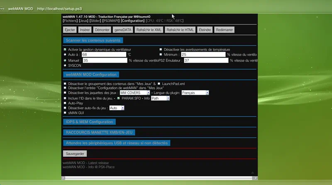Toggle Désactiver les jaquettes des jeux
This screenshot has height=185, width=332.
pos(65,93)
